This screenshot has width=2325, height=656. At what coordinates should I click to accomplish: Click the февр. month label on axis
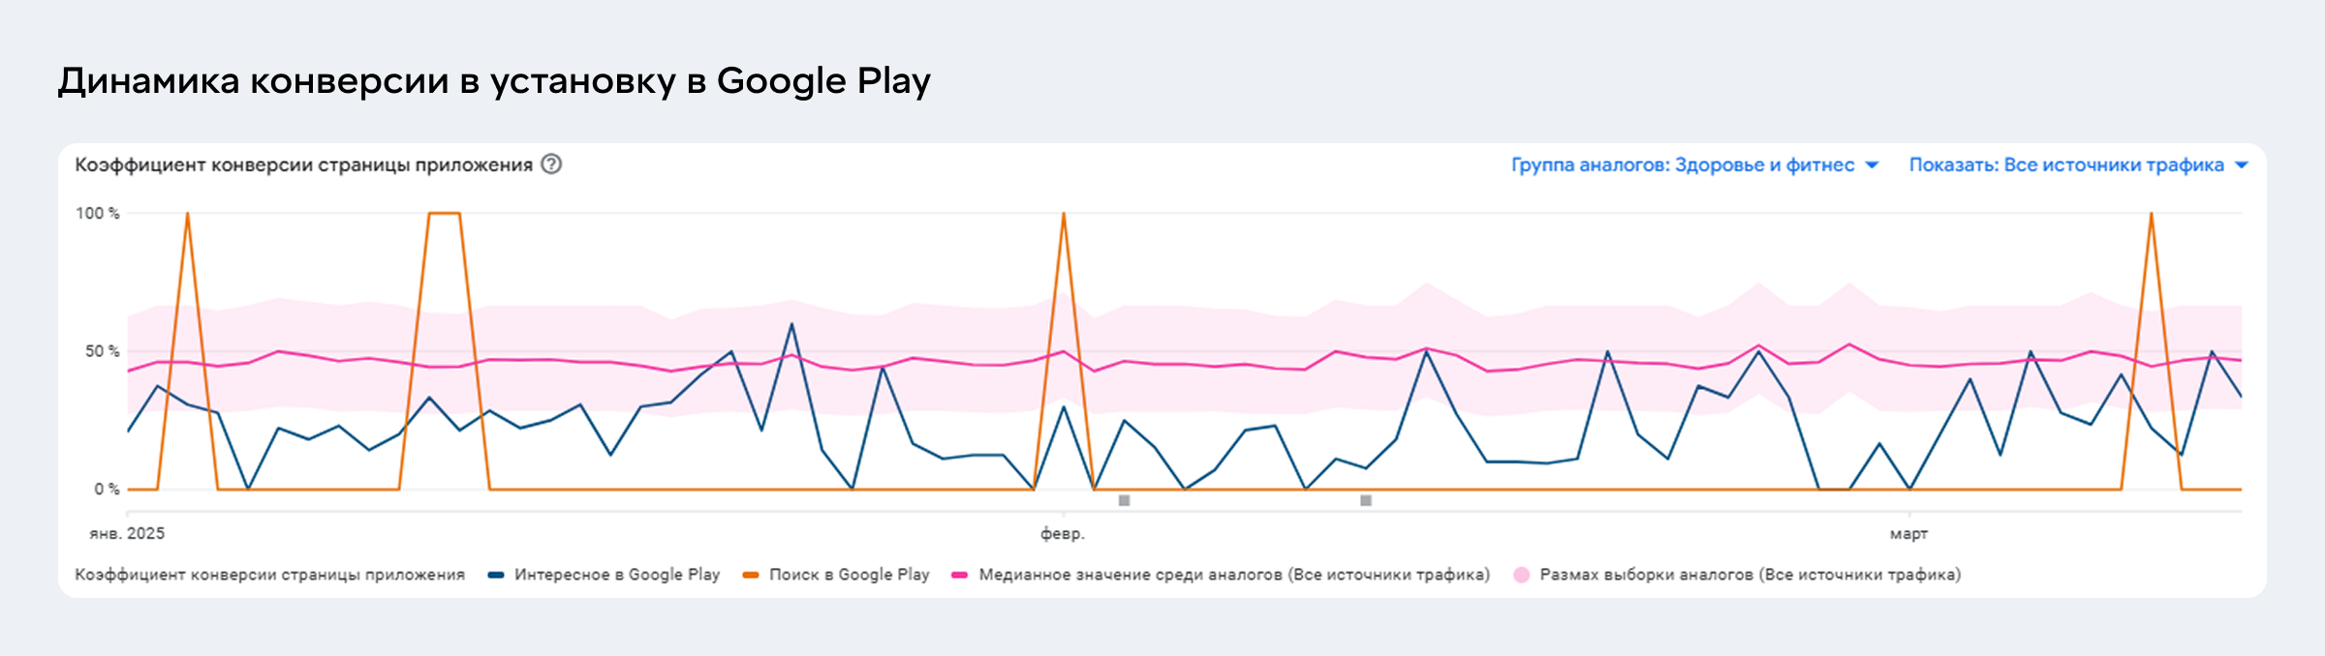click(x=1063, y=533)
